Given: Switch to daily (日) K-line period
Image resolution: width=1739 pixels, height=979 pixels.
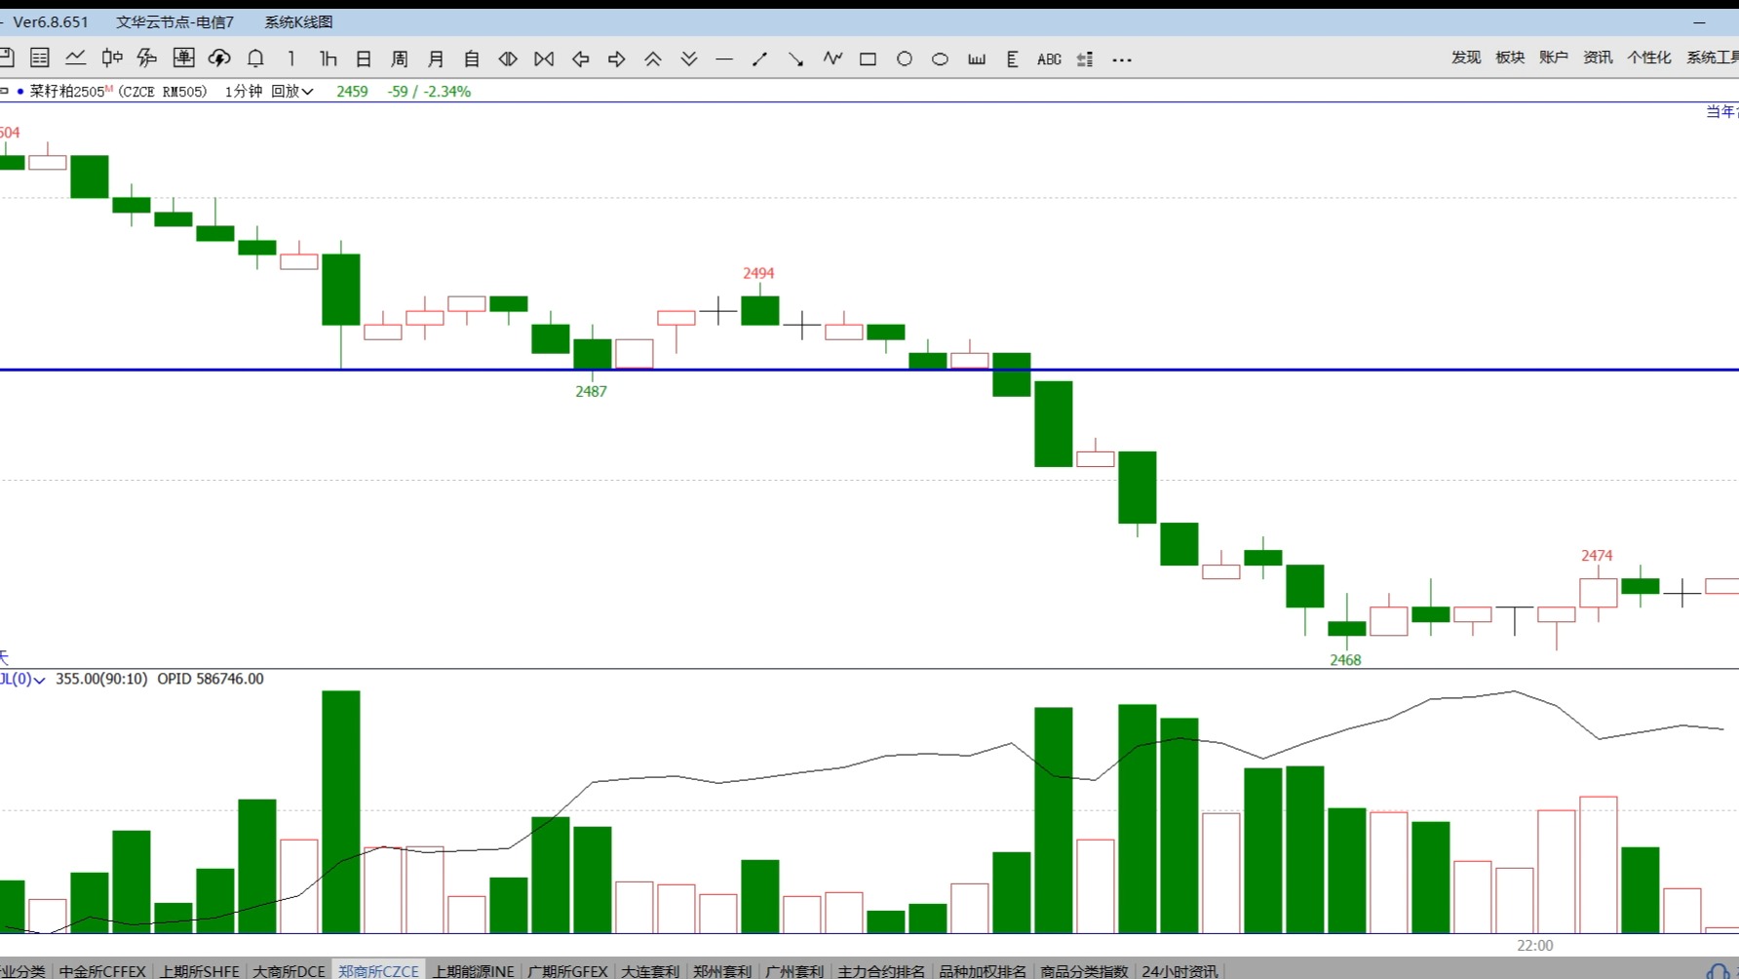Looking at the screenshot, I should (364, 59).
